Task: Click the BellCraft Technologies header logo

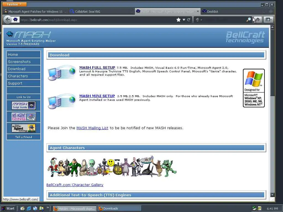Action: click(x=245, y=37)
